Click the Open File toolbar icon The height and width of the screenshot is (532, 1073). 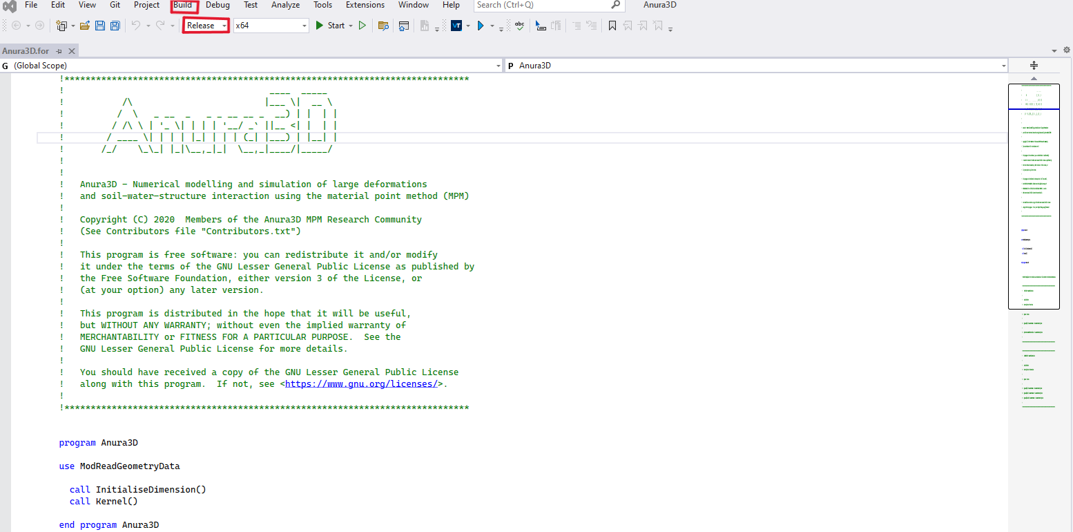[84, 25]
